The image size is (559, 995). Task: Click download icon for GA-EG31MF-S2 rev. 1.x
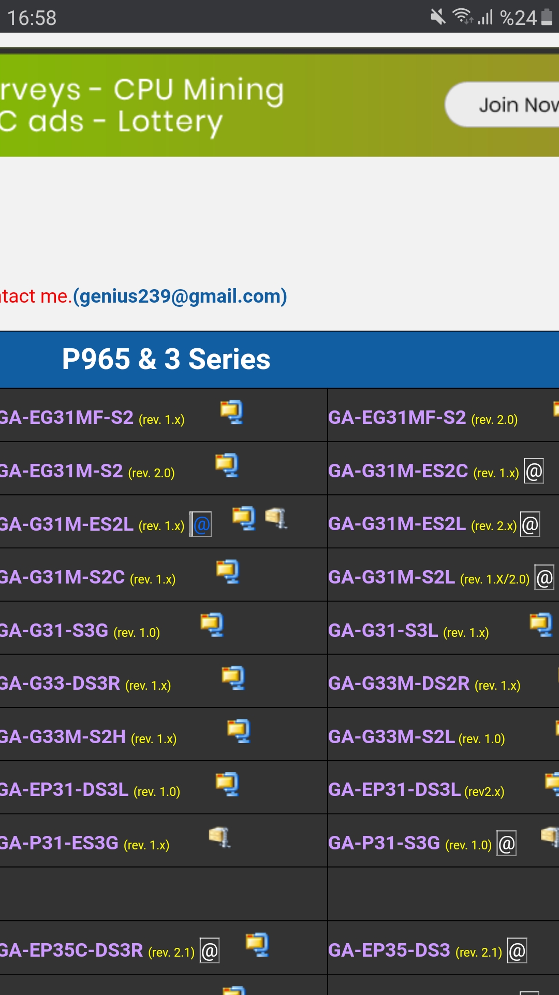[231, 412]
